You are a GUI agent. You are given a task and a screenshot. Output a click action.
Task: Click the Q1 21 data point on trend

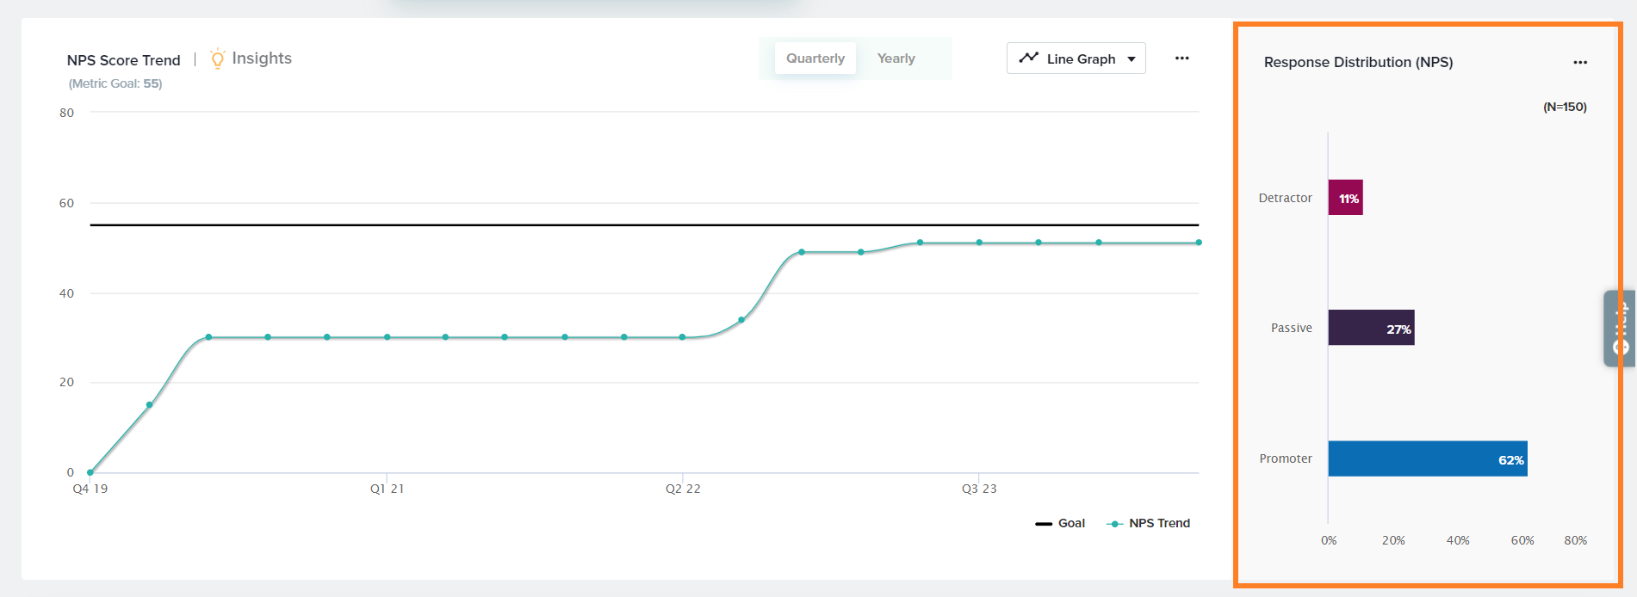[x=387, y=337]
